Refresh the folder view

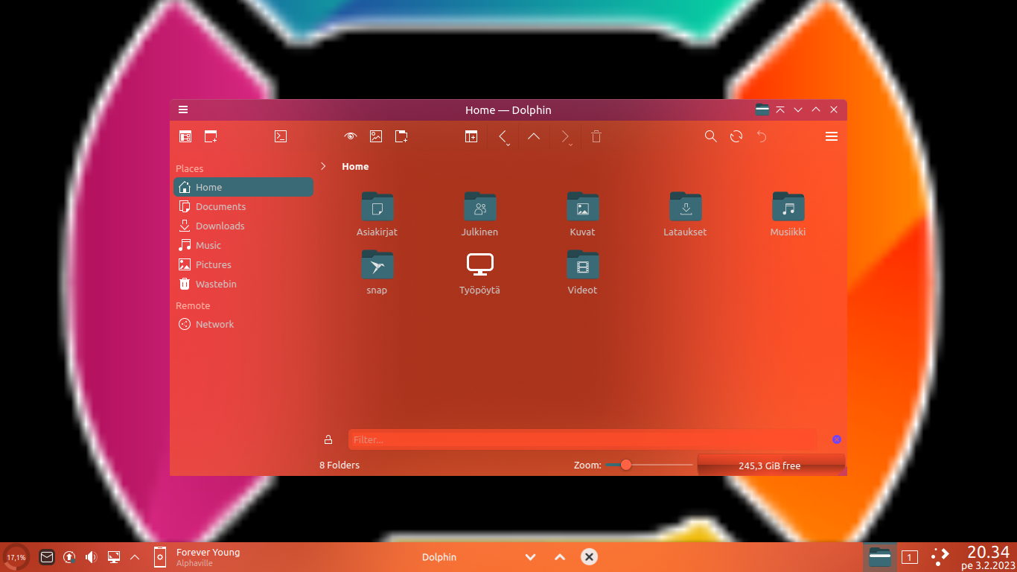[x=736, y=136]
